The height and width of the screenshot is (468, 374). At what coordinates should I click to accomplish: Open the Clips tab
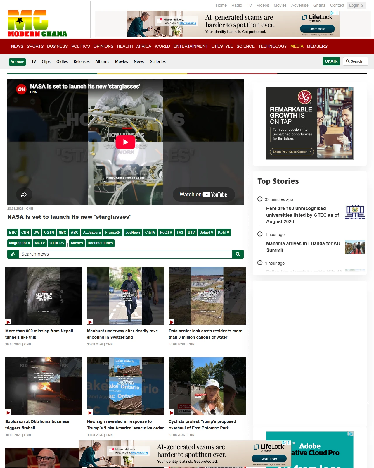point(46,61)
